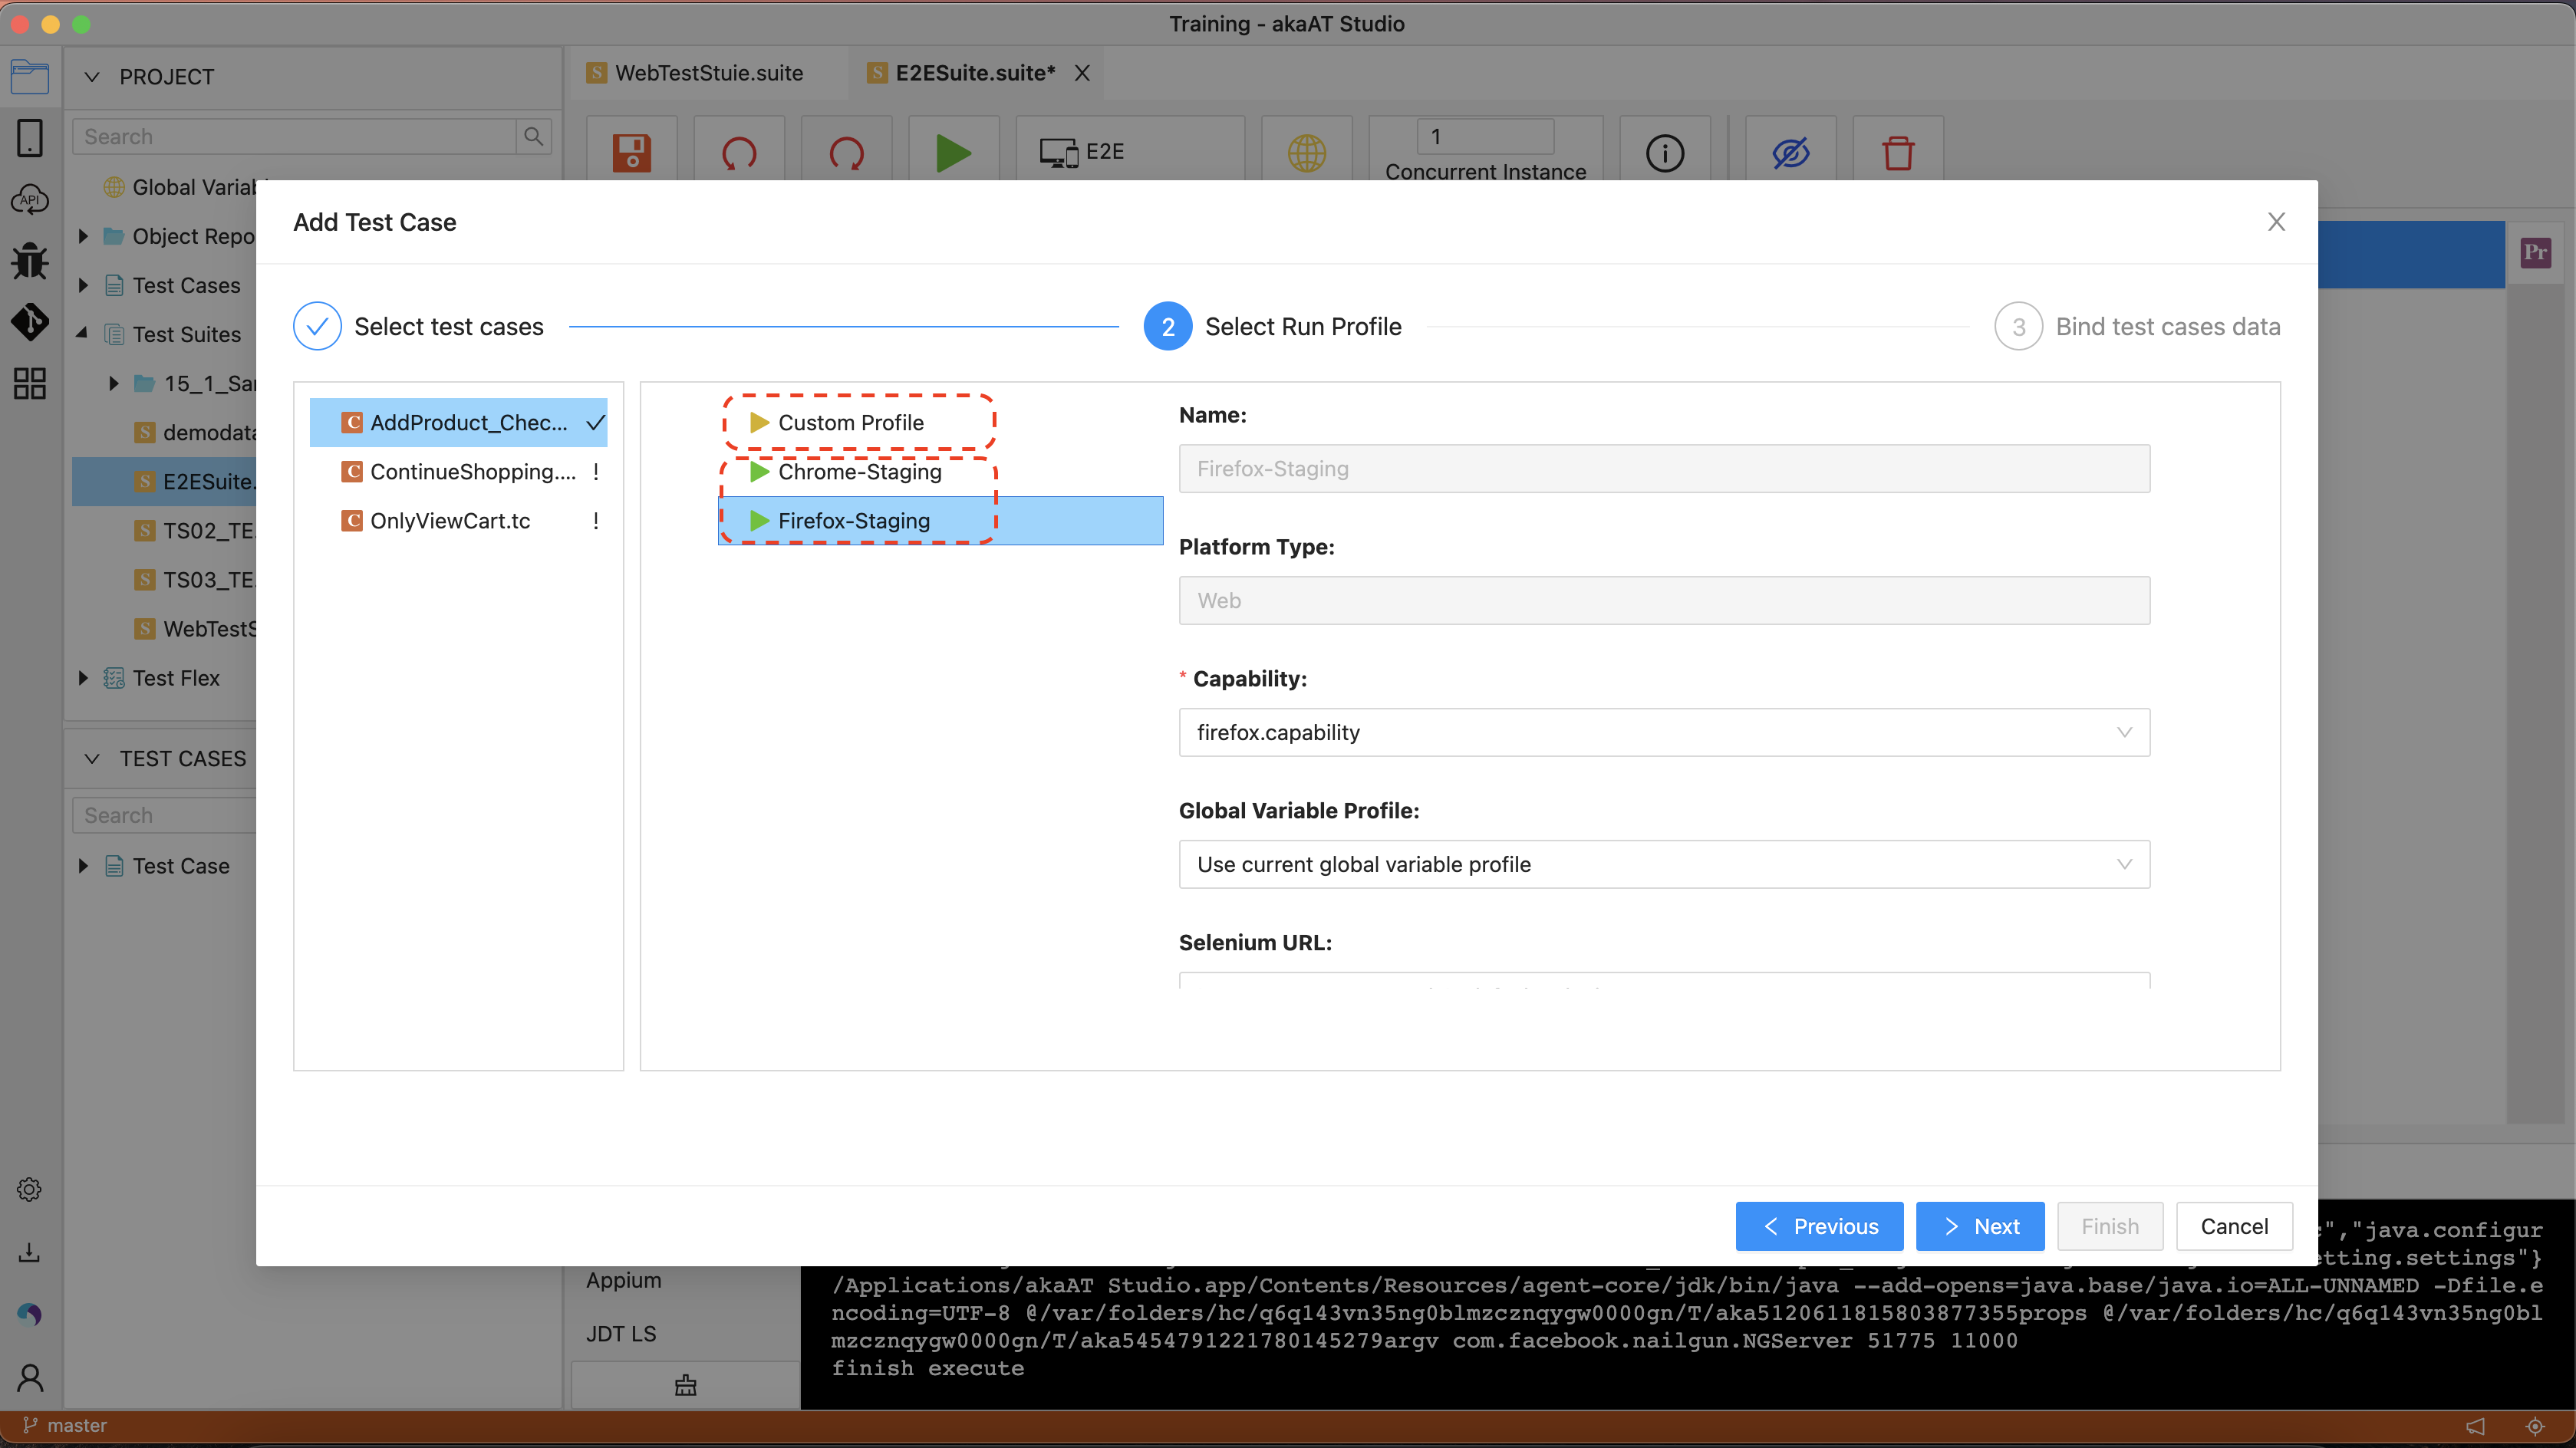Open the Capability dropdown
2576x1448 pixels.
(x=1664, y=733)
